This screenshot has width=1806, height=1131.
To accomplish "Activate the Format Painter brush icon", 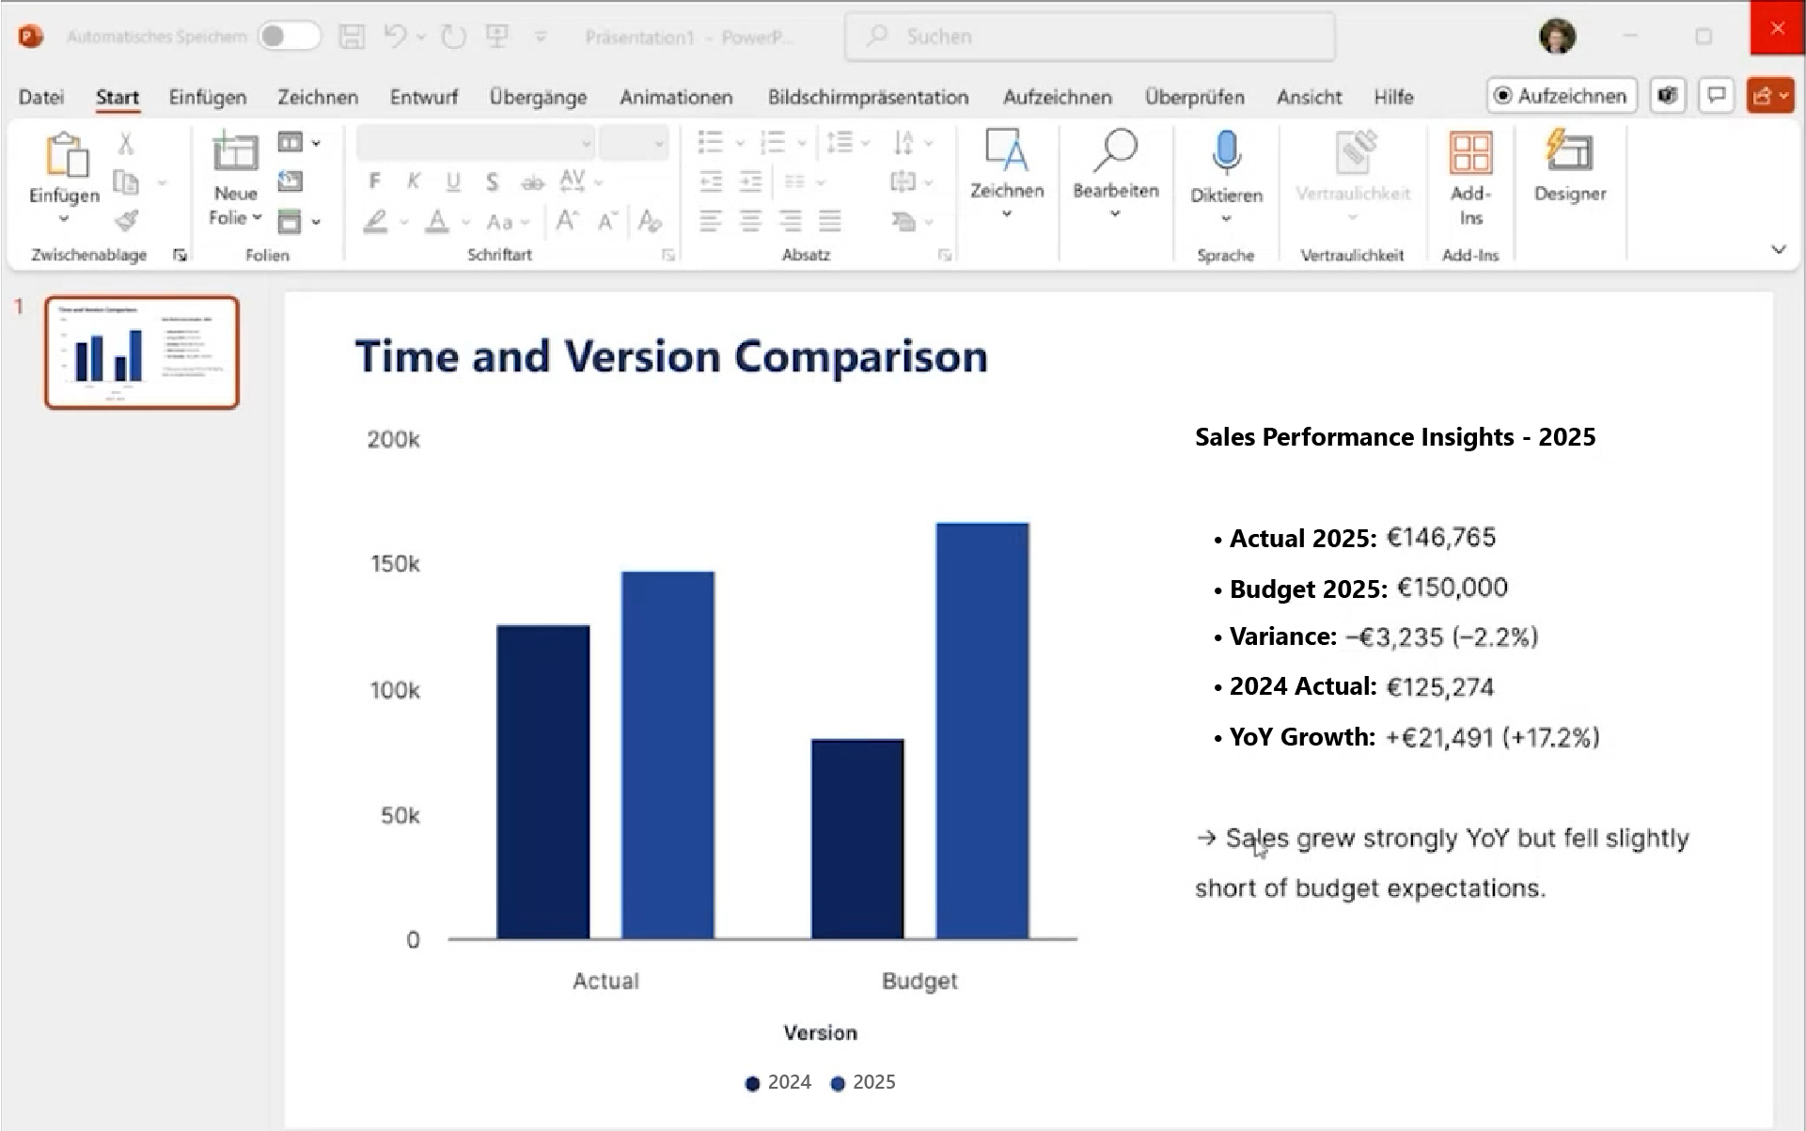I will 125,222.
